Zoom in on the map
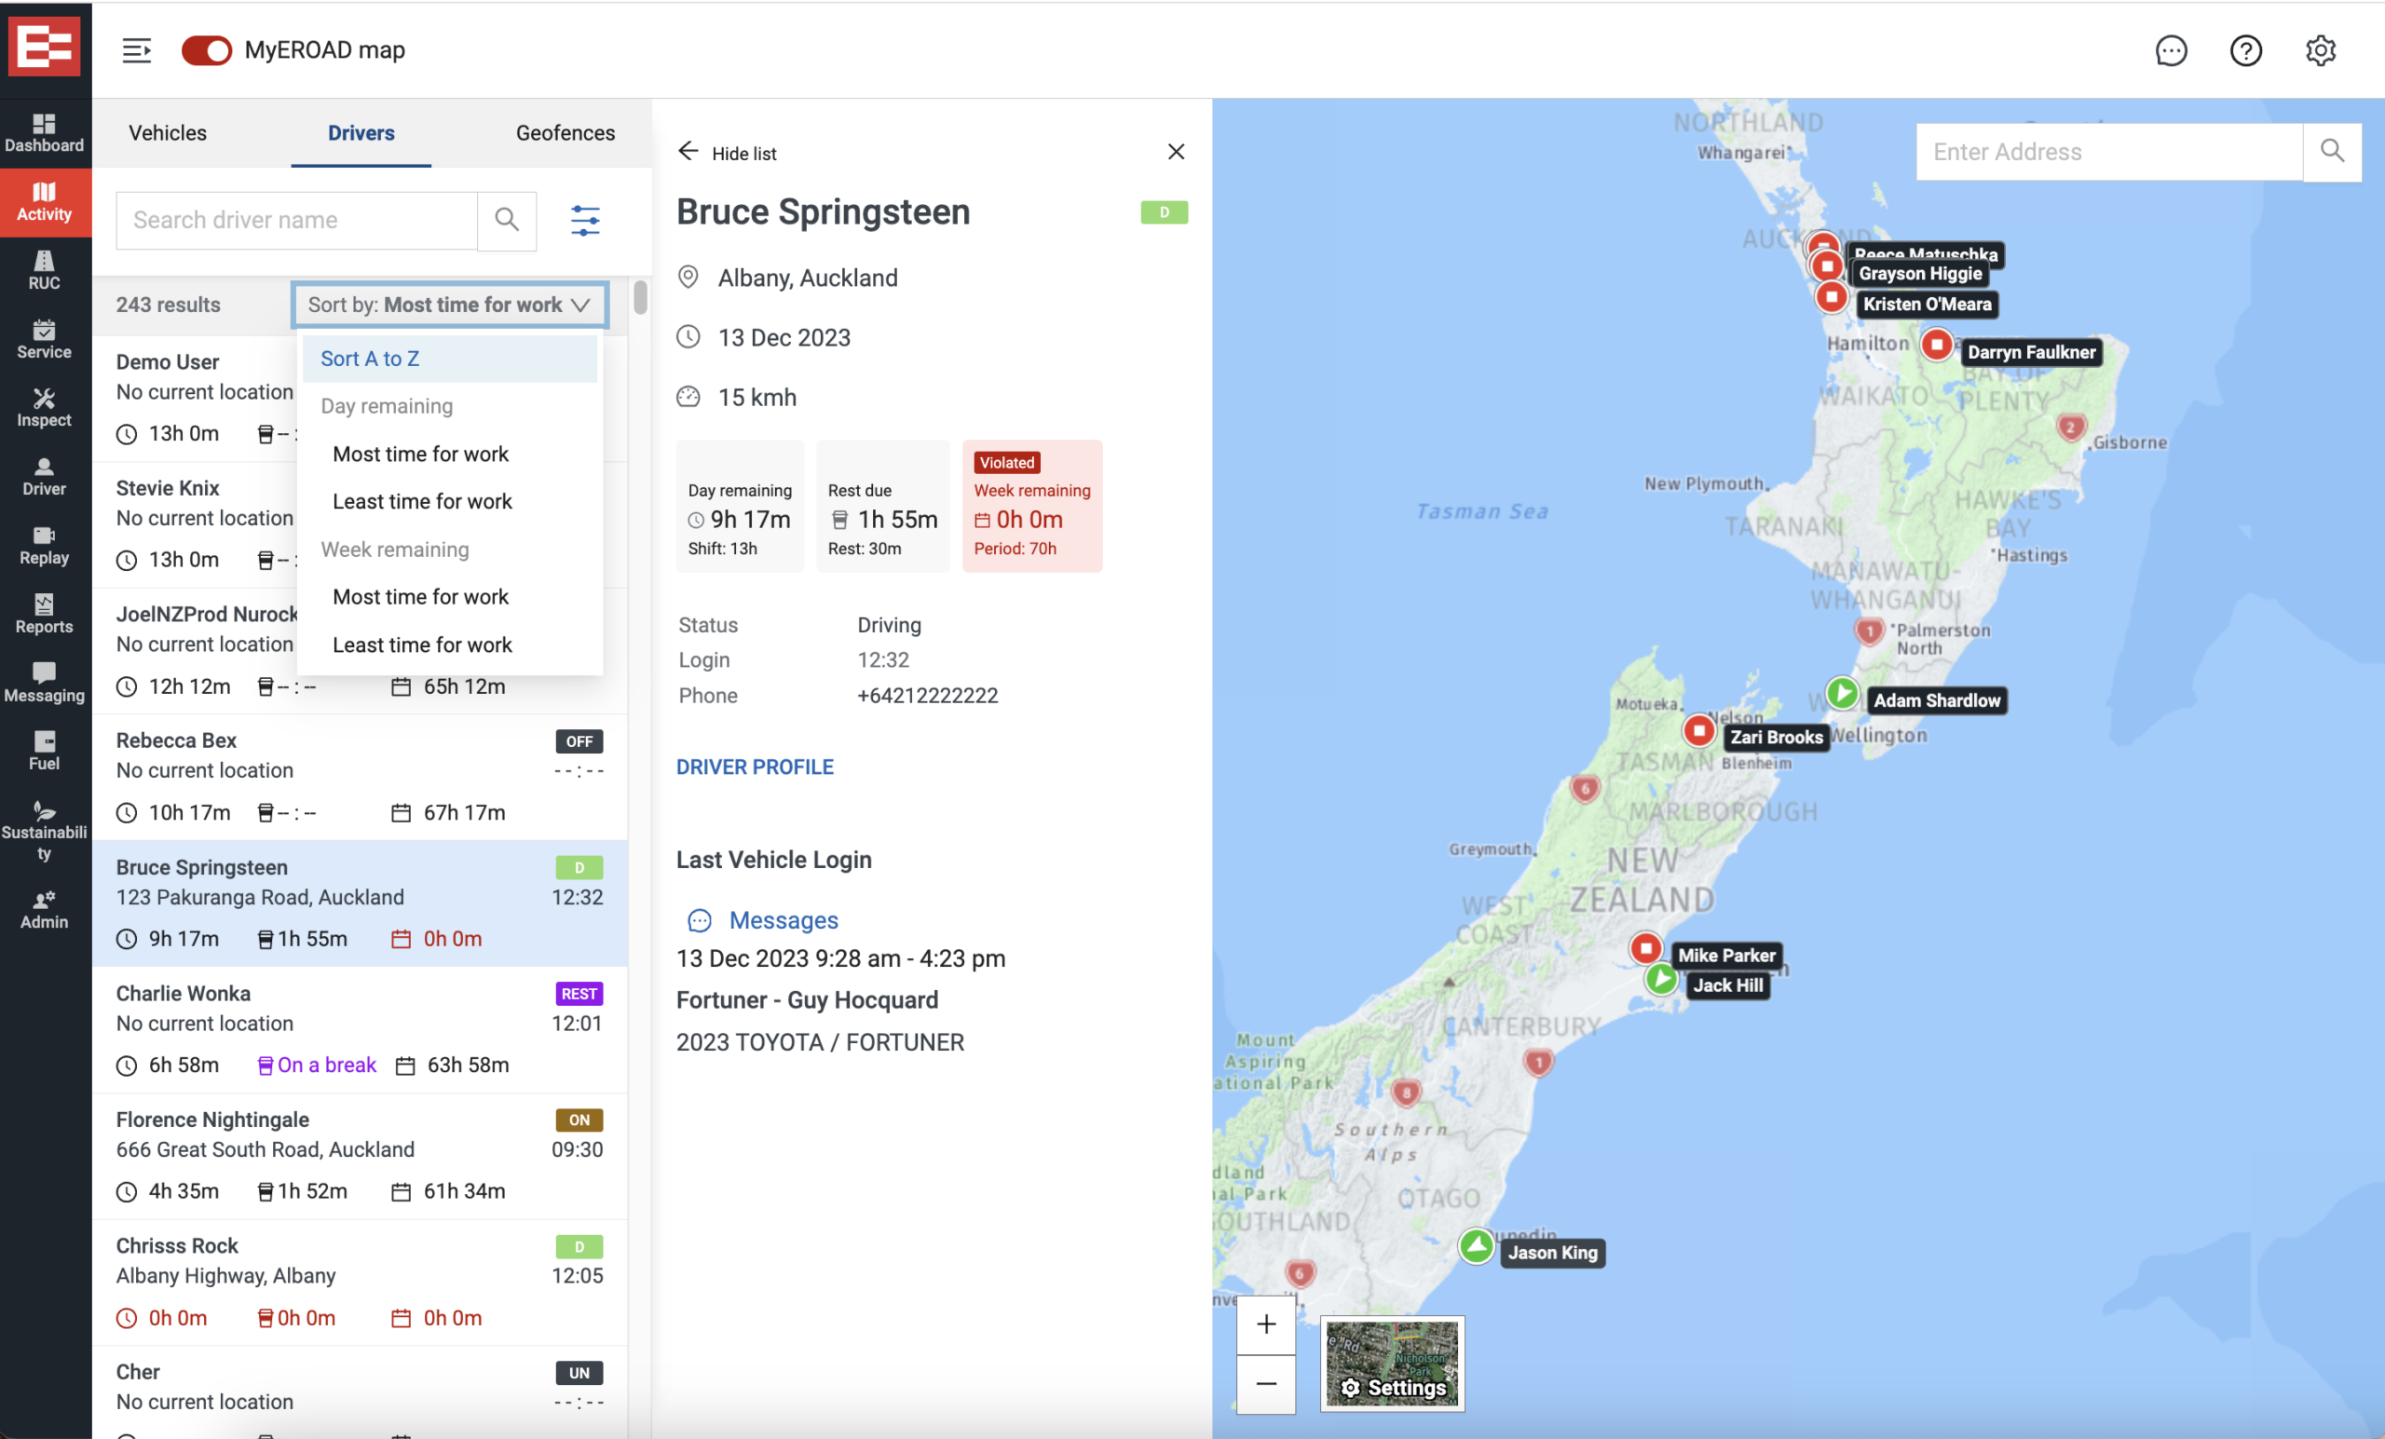 point(1266,1324)
